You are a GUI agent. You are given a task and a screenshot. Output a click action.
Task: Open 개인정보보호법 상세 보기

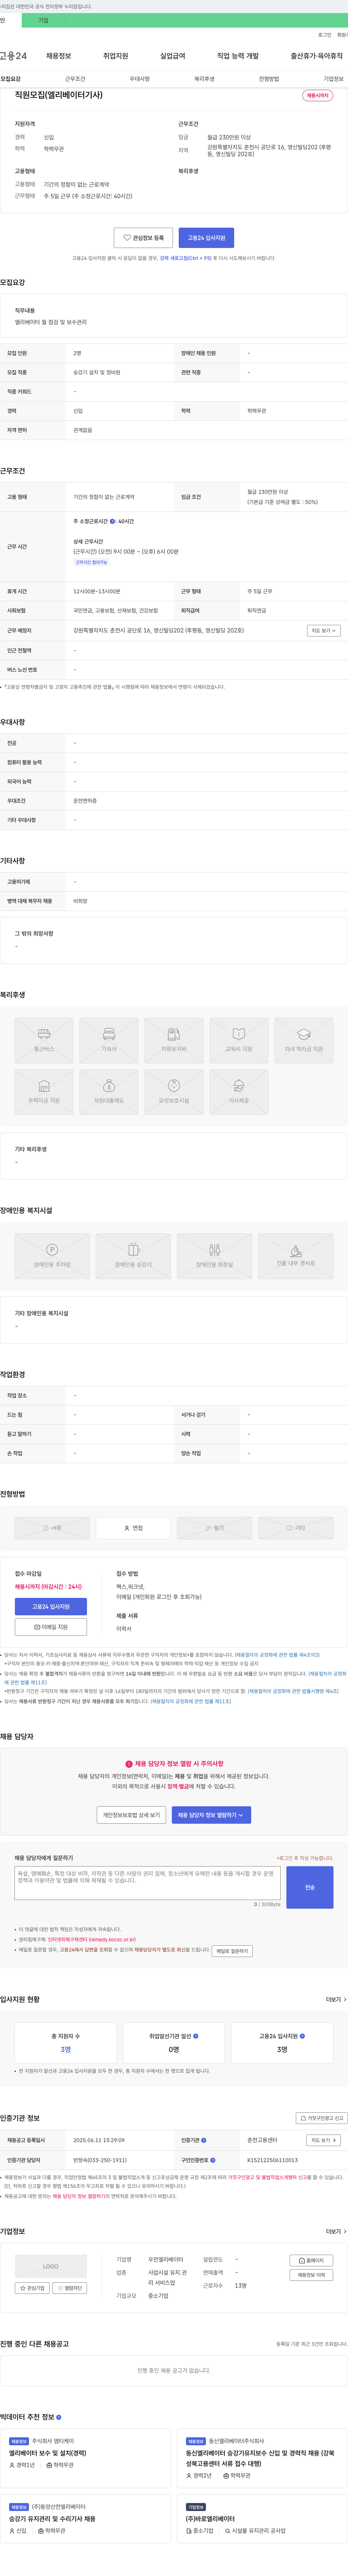(132, 1815)
